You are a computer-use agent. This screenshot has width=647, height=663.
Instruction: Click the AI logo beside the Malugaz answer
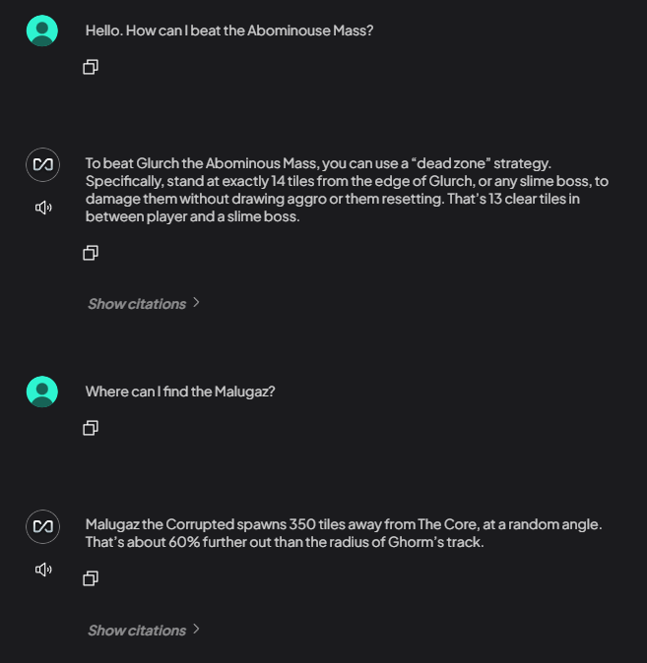click(x=43, y=526)
